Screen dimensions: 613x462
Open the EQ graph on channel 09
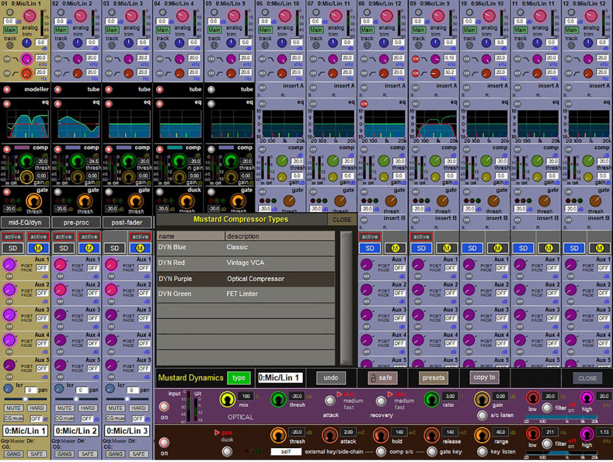coord(437,124)
